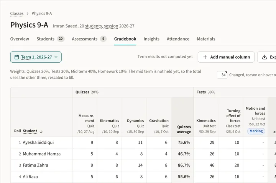Click the students link in class subtitle
Viewport: 276px width, 183px height.
pyautogui.click(x=93, y=26)
